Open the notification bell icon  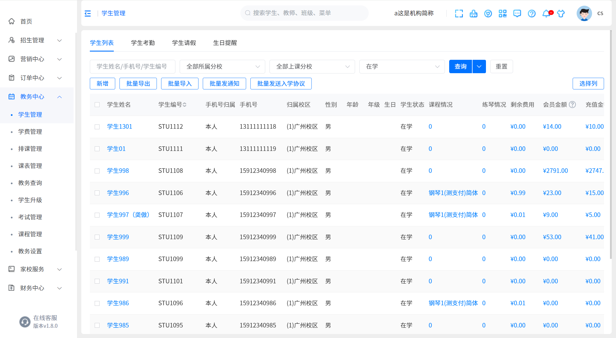coord(547,13)
